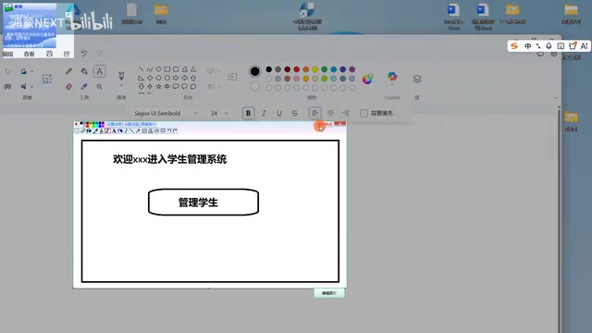Click the Sogou S logo
The image size is (592, 333).
(x=514, y=45)
